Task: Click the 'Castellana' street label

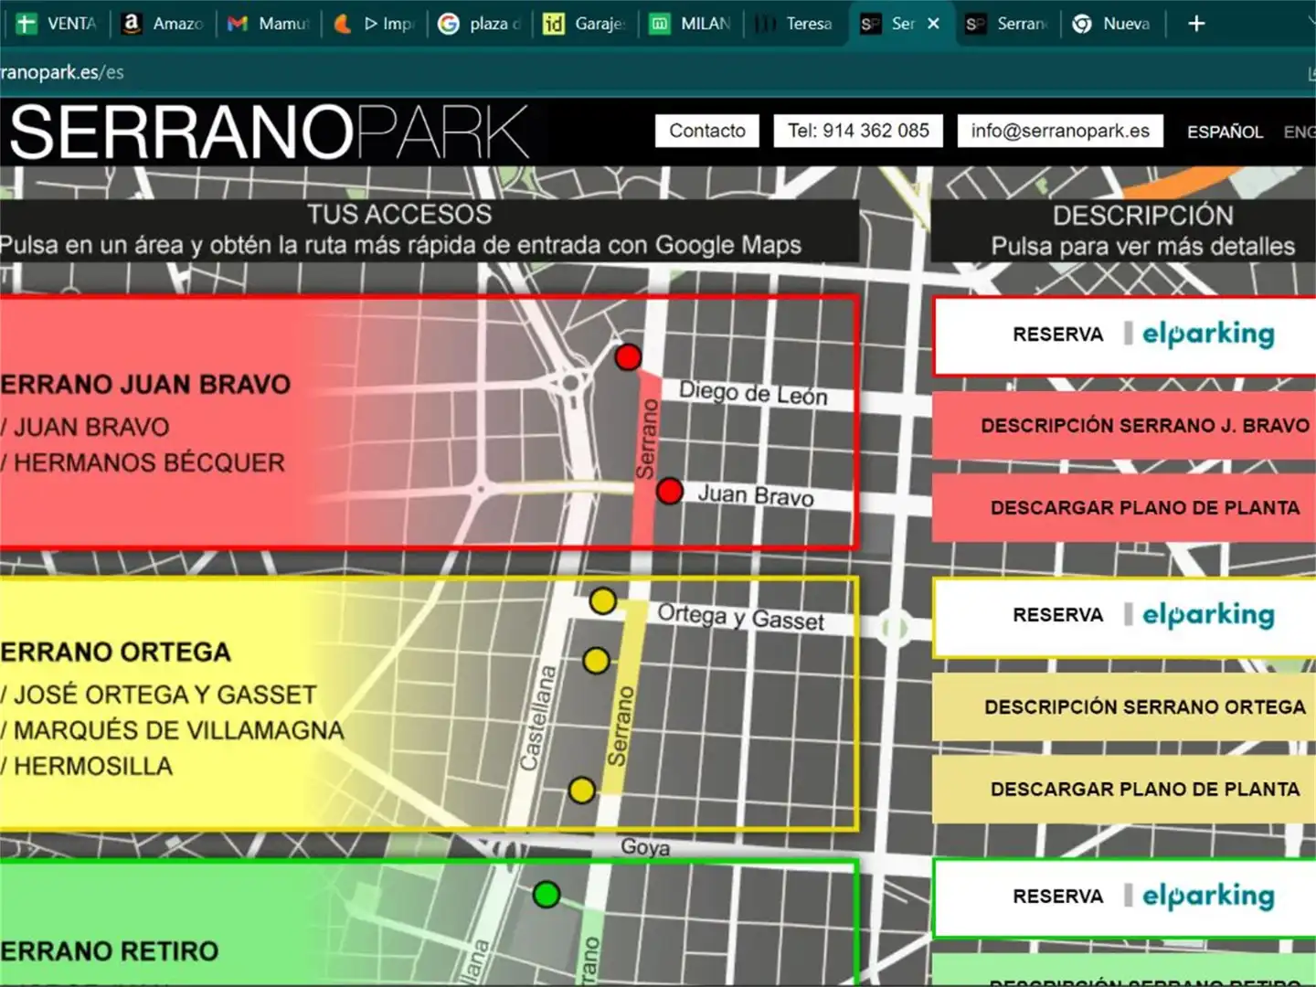Action: coord(538,717)
